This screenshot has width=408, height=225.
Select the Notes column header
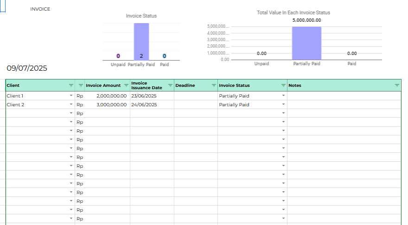(x=344, y=85)
